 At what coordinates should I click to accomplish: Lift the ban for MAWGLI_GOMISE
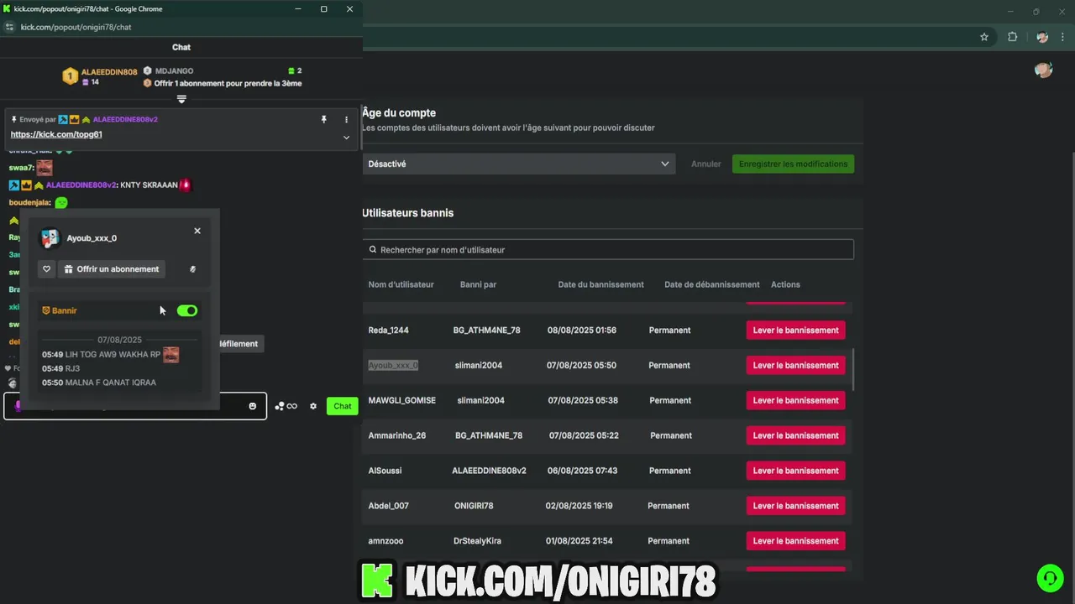[x=795, y=401]
